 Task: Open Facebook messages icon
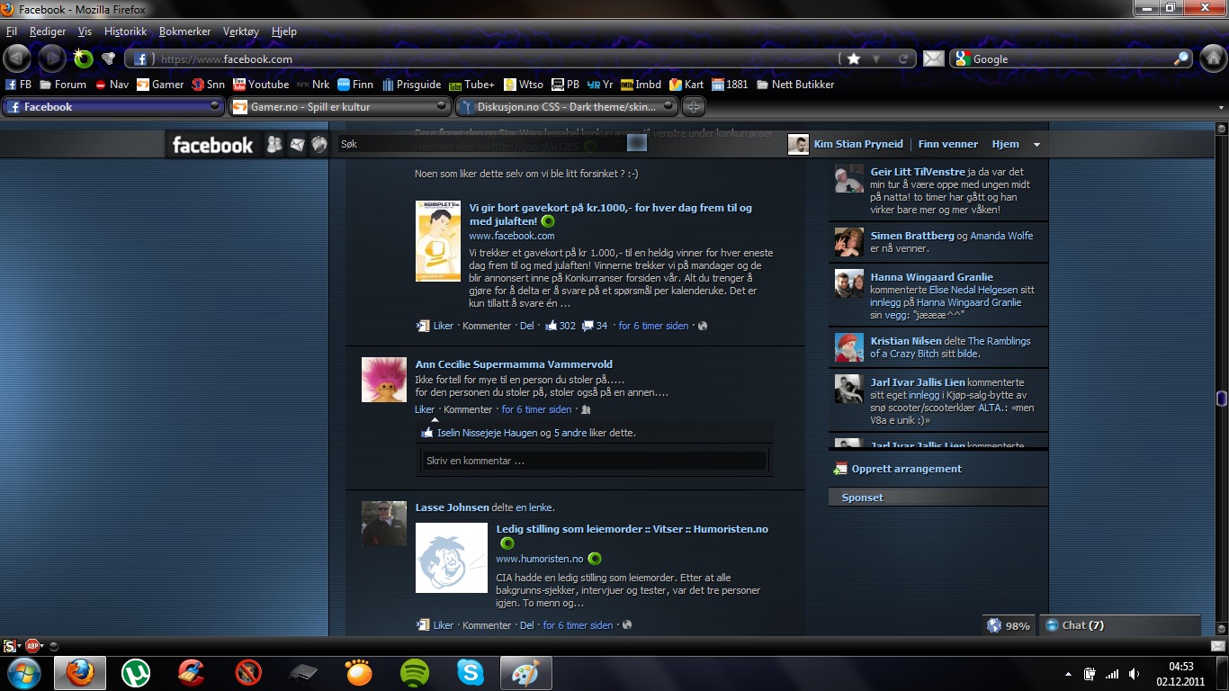(x=297, y=144)
